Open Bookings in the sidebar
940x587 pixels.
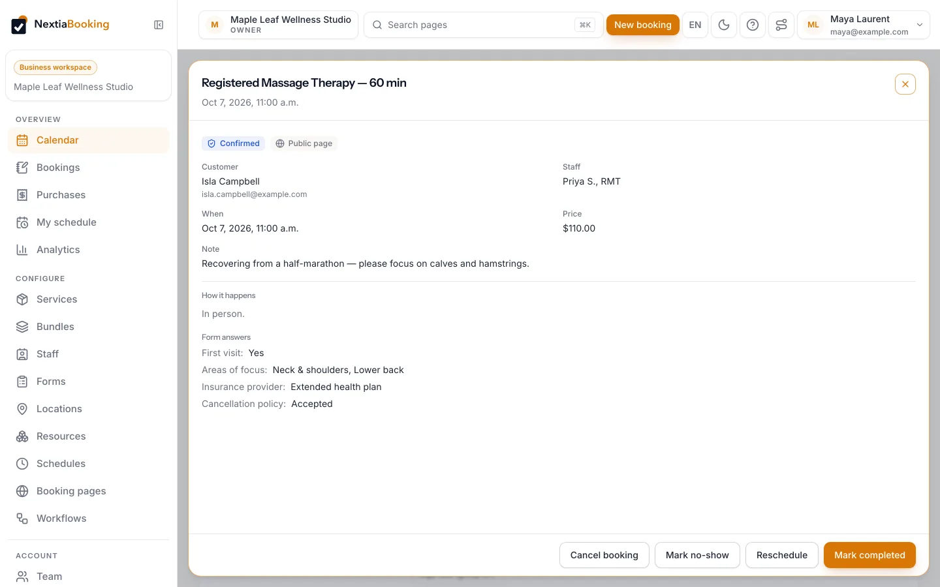pos(89,168)
